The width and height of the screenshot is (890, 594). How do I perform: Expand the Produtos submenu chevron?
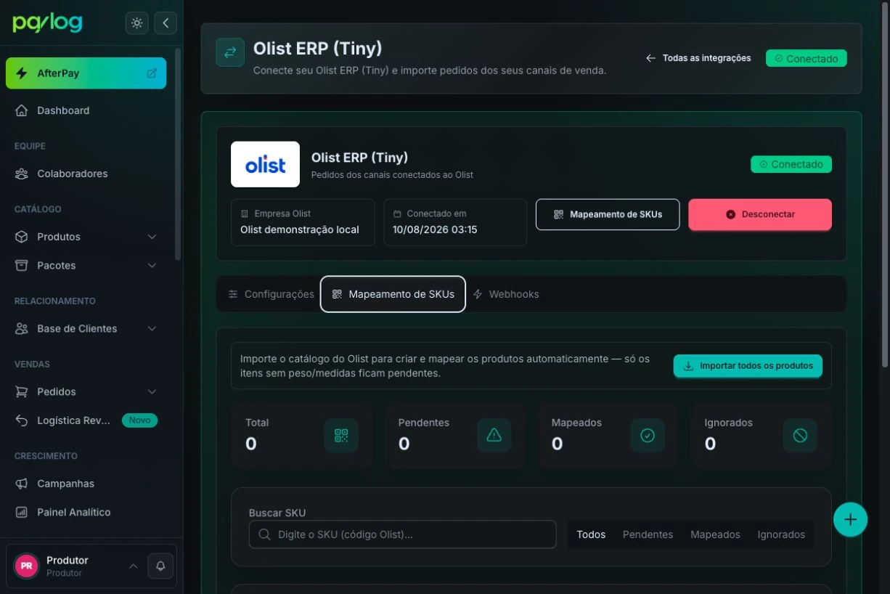tap(152, 237)
